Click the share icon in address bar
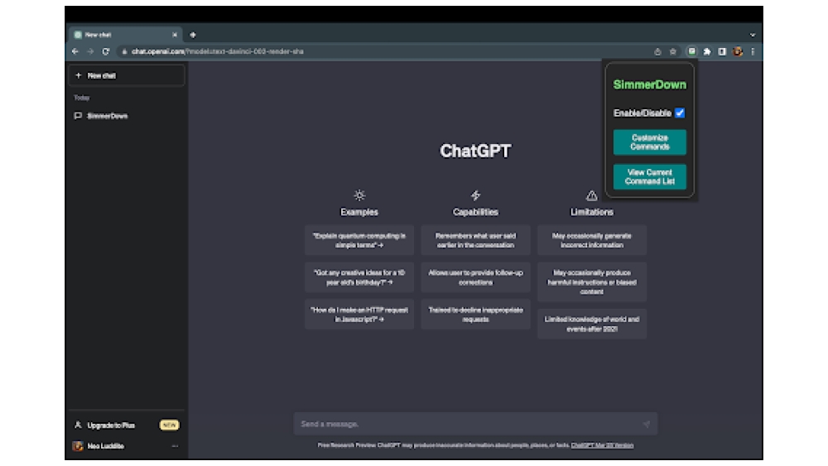Screen dimensions: 828x466 point(657,51)
